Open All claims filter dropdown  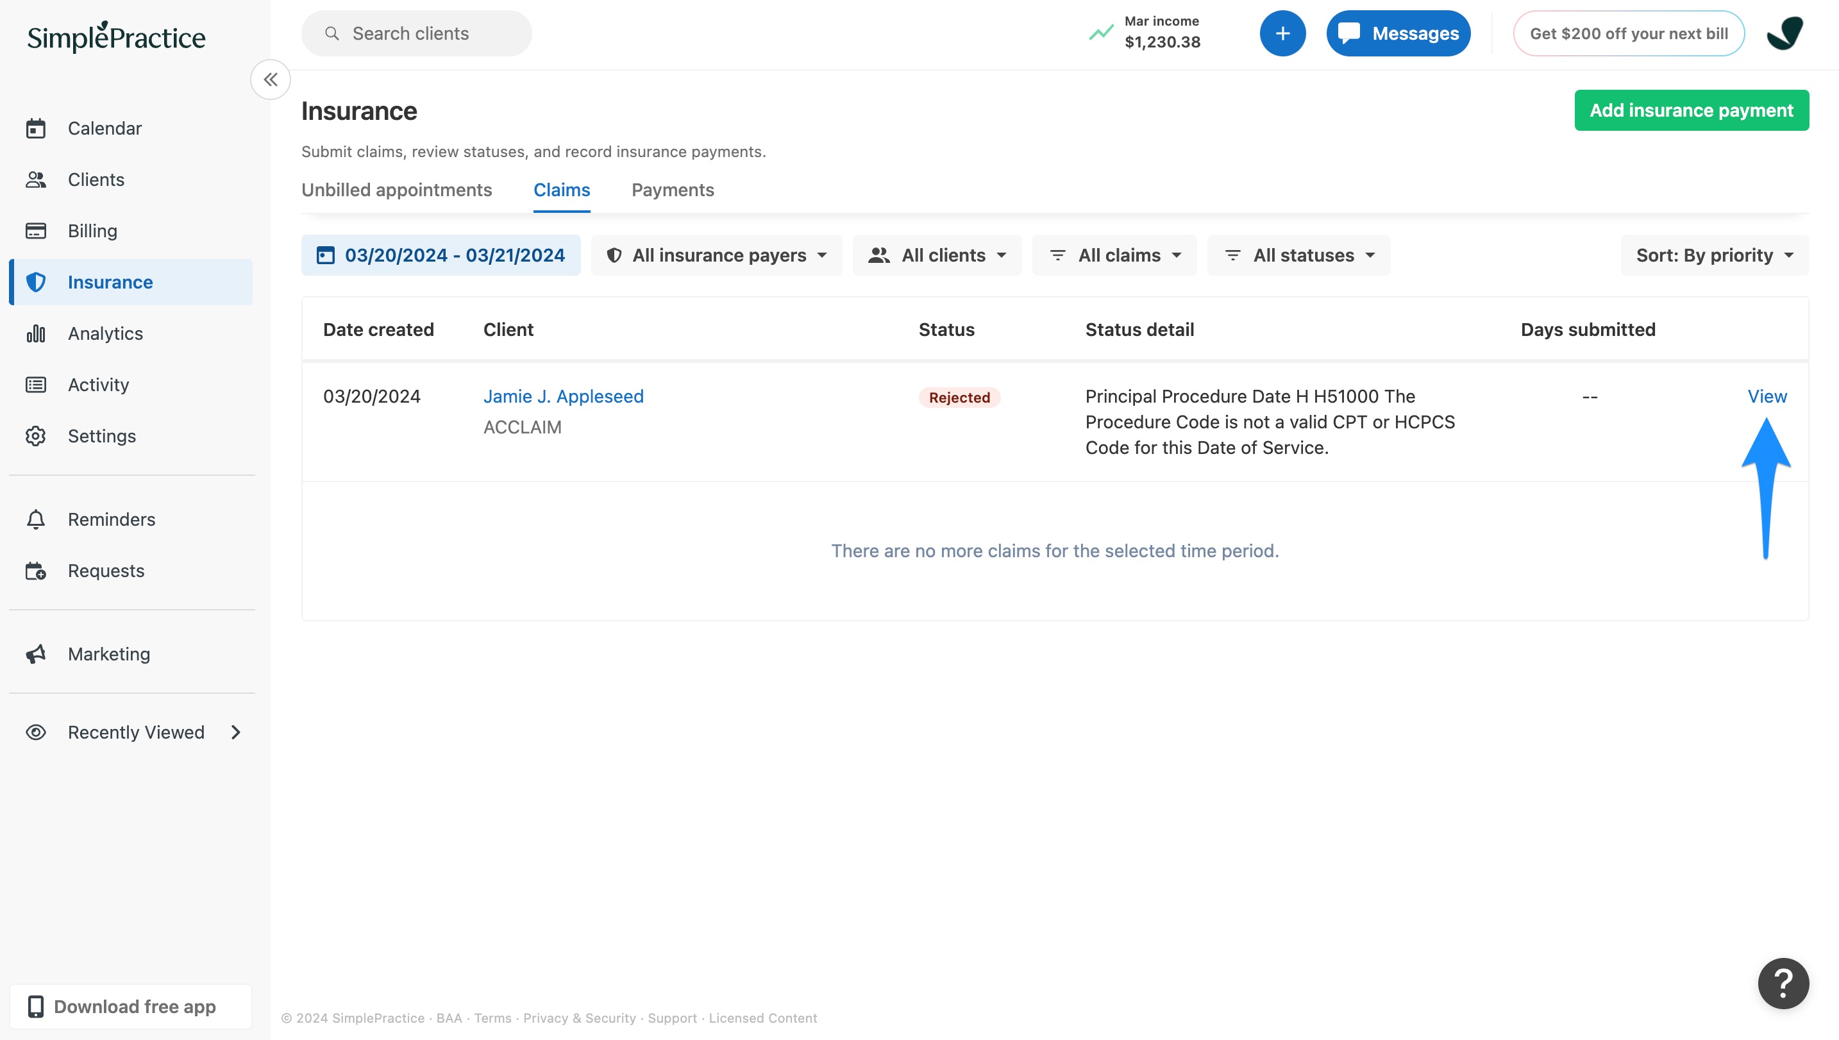1115,255
